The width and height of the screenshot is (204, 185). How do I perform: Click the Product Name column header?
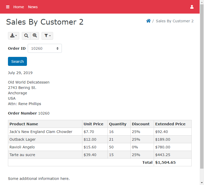(x=24, y=124)
